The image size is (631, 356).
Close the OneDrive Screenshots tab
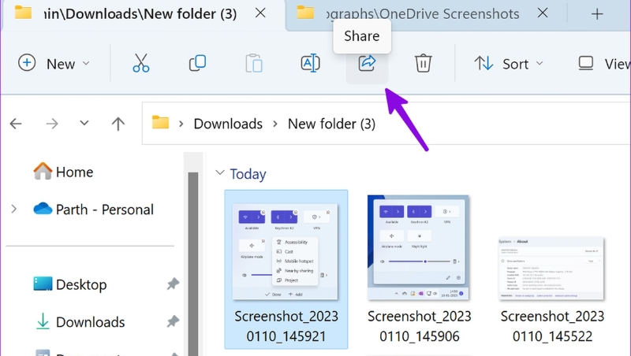click(543, 13)
